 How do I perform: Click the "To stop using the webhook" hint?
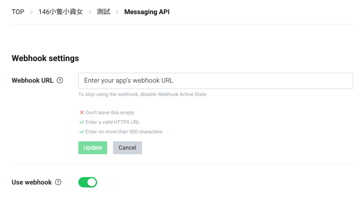coord(142,94)
